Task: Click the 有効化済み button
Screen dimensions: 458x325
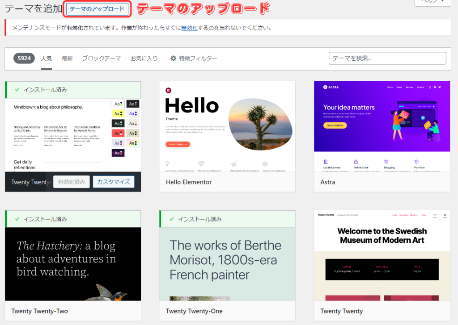Action: [x=72, y=182]
